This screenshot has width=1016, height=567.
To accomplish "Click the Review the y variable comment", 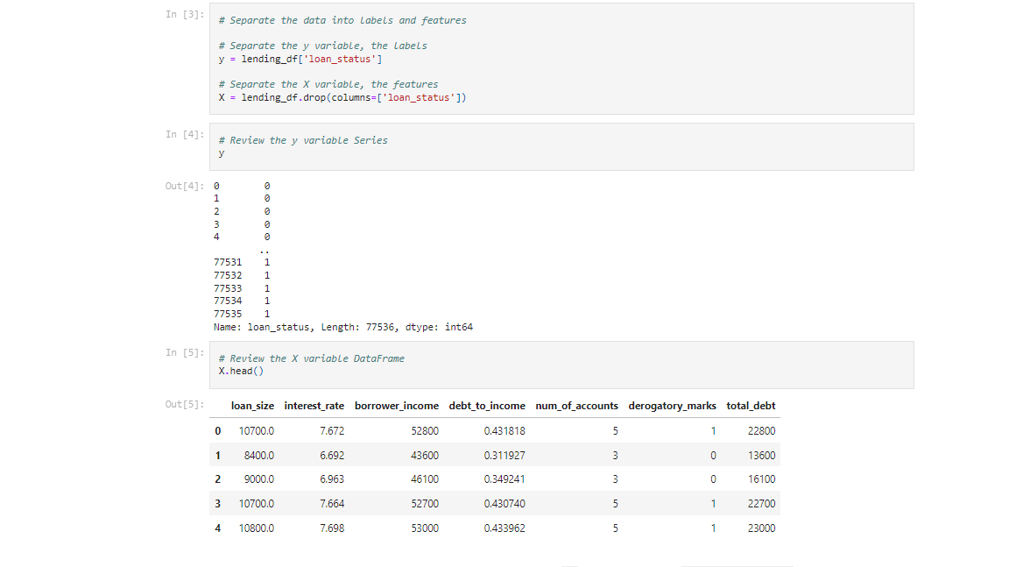I will coord(302,139).
